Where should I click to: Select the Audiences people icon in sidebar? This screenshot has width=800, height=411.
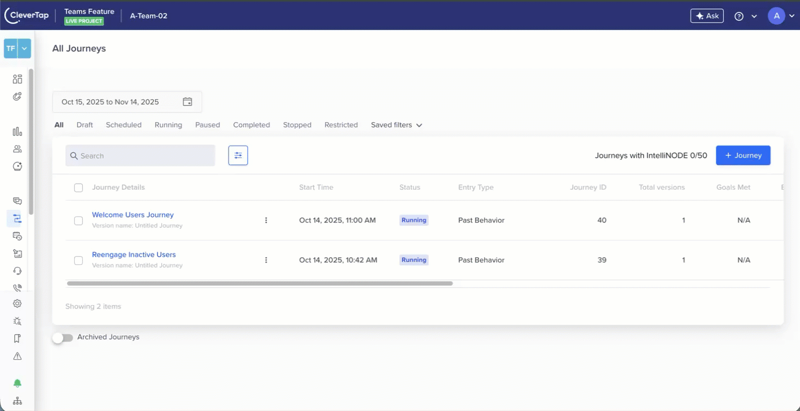coord(17,148)
